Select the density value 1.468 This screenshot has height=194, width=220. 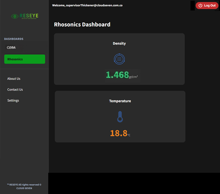click(117, 75)
